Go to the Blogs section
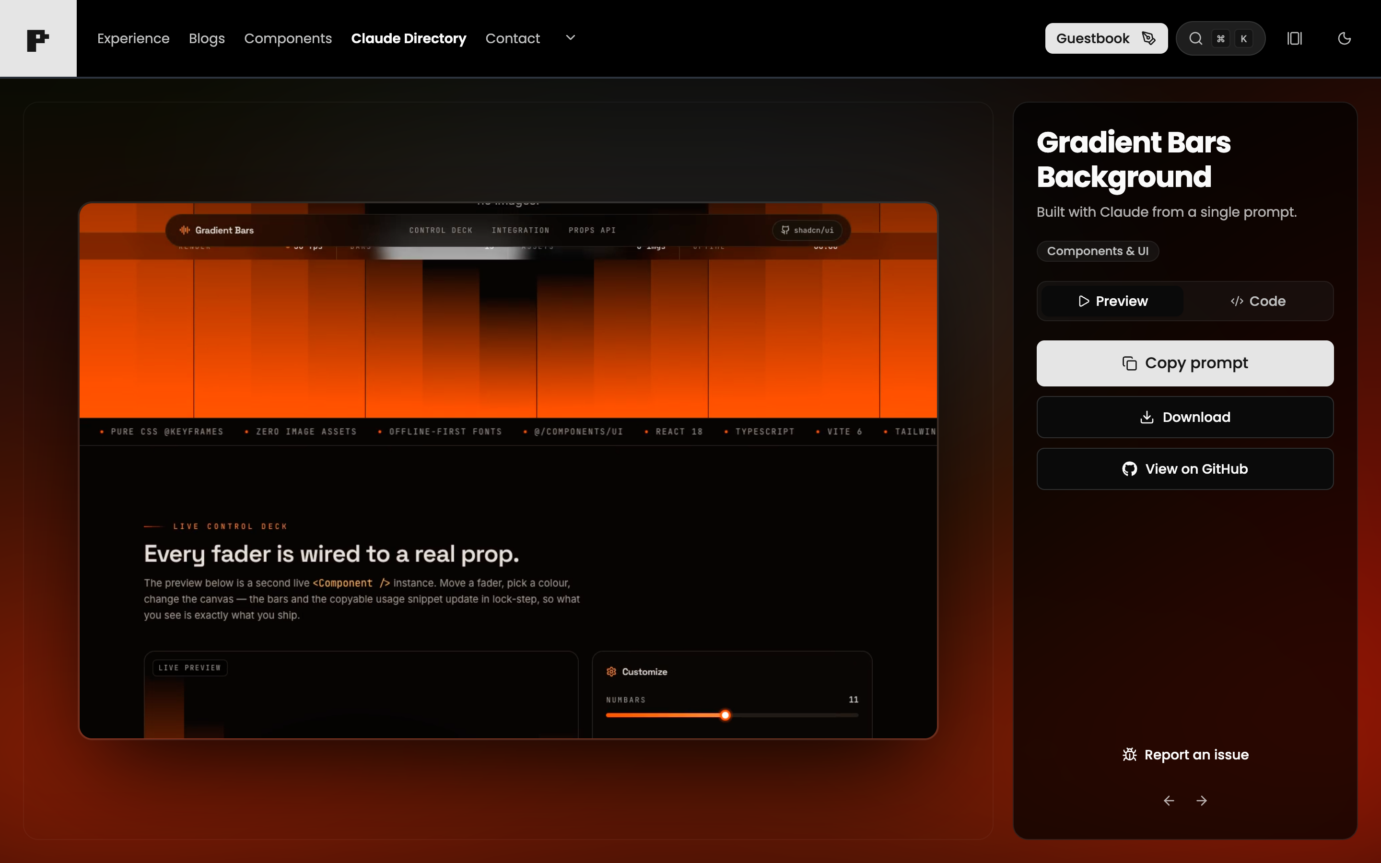Viewport: 1381px width, 863px height. [x=207, y=38]
